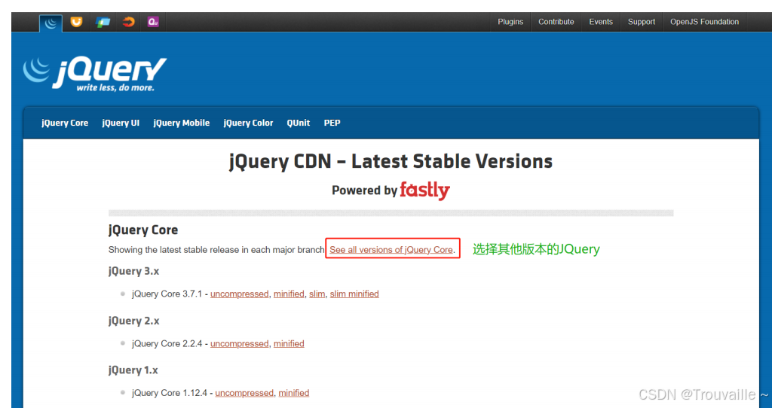Click the jQuery 3.x heading
772x408 pixels.
(x=134, y=271)
